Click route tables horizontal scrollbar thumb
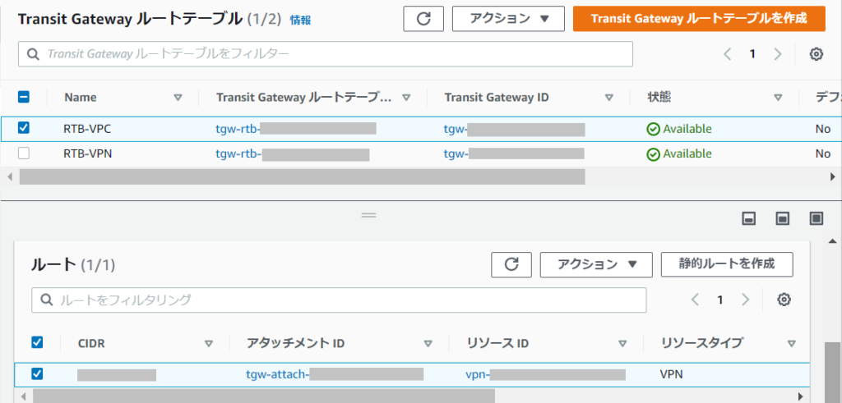The image size is (842, 403). tap(303, 176)
